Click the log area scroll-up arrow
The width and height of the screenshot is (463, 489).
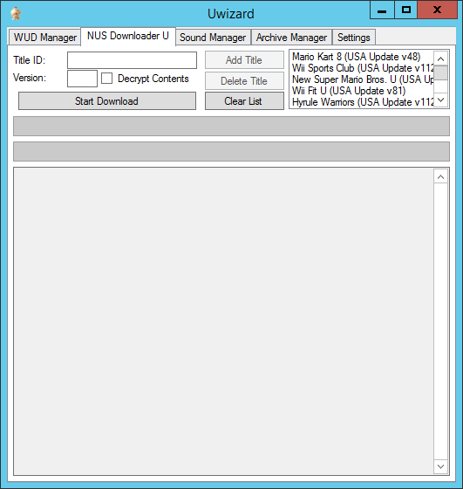pos(440,176)
